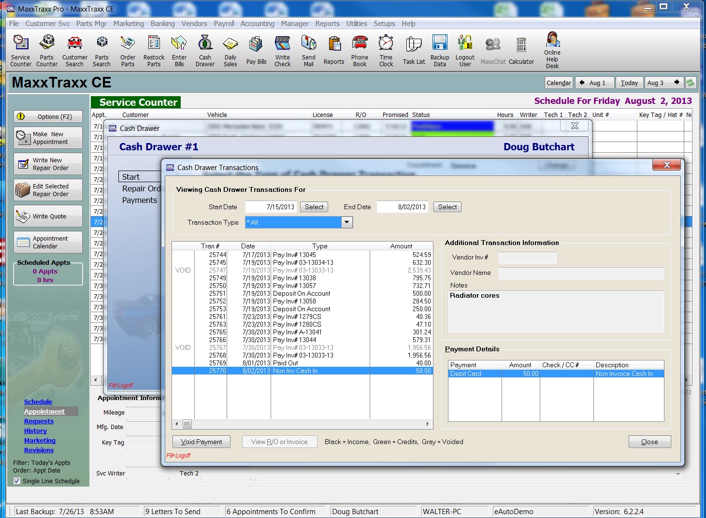This screenshot has height=518, width=706.
Task: Run Backup Data
Action: (440, 51)
